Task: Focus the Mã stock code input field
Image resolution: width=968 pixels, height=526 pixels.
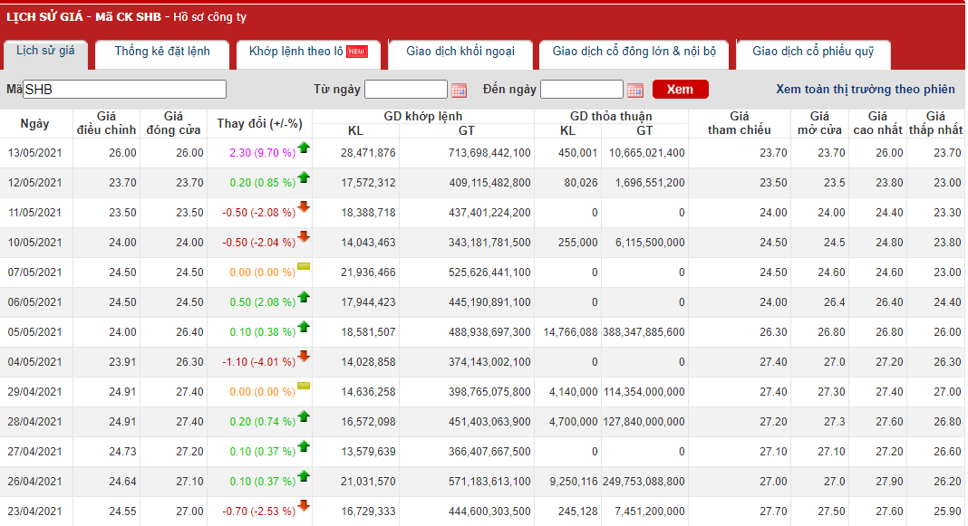Action: [124, 89]
